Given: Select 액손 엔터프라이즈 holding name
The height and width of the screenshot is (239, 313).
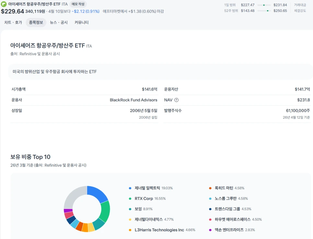Looking at the screenshot, I should point(229,230).
